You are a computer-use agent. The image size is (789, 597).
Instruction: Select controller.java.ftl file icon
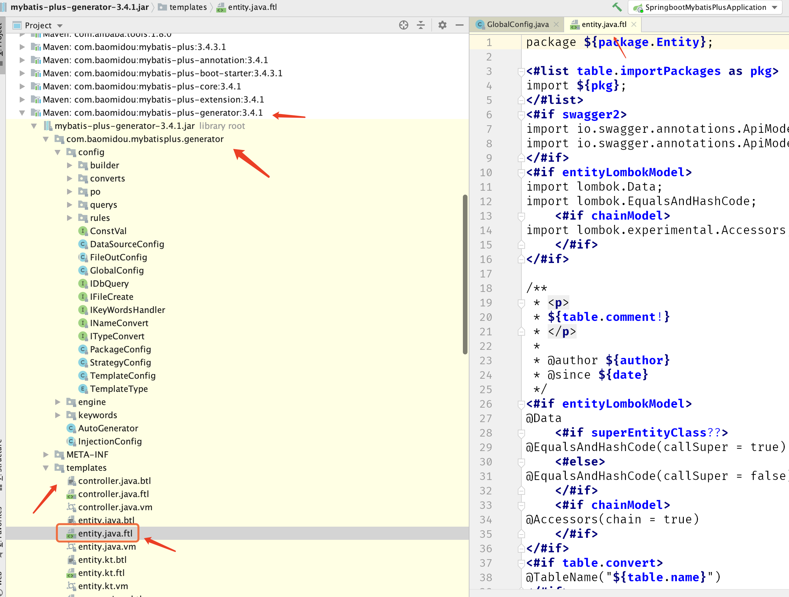tap(71, 494)
